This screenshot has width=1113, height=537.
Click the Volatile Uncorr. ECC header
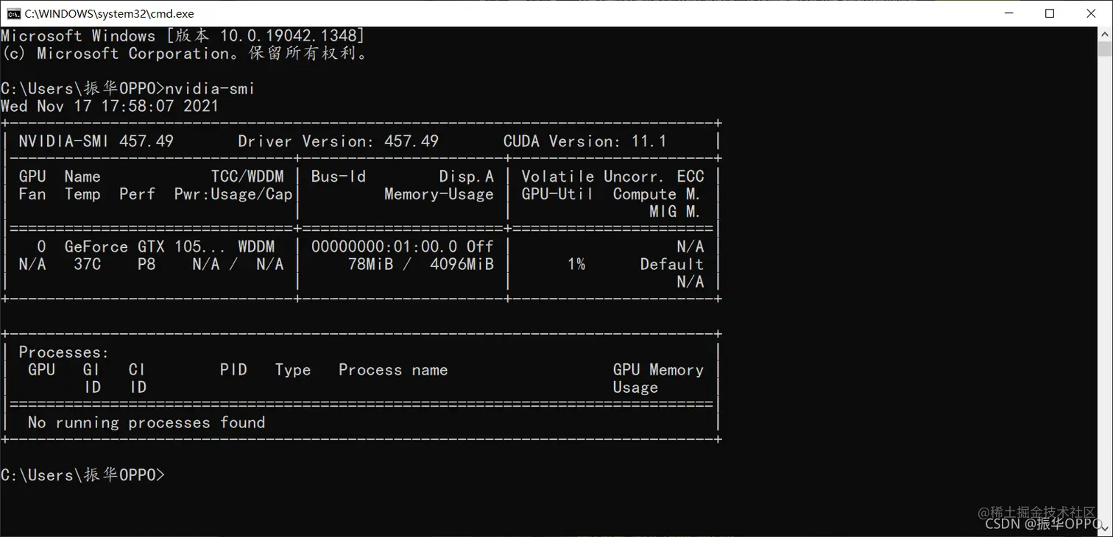pyautogui.click(x=612, y=177)
